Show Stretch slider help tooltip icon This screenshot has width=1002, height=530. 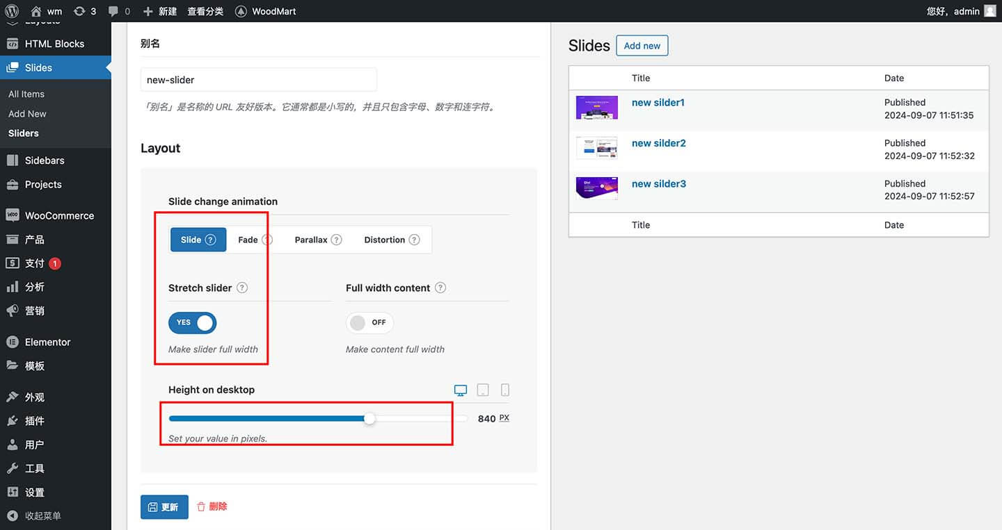click(x=242, y=288)
